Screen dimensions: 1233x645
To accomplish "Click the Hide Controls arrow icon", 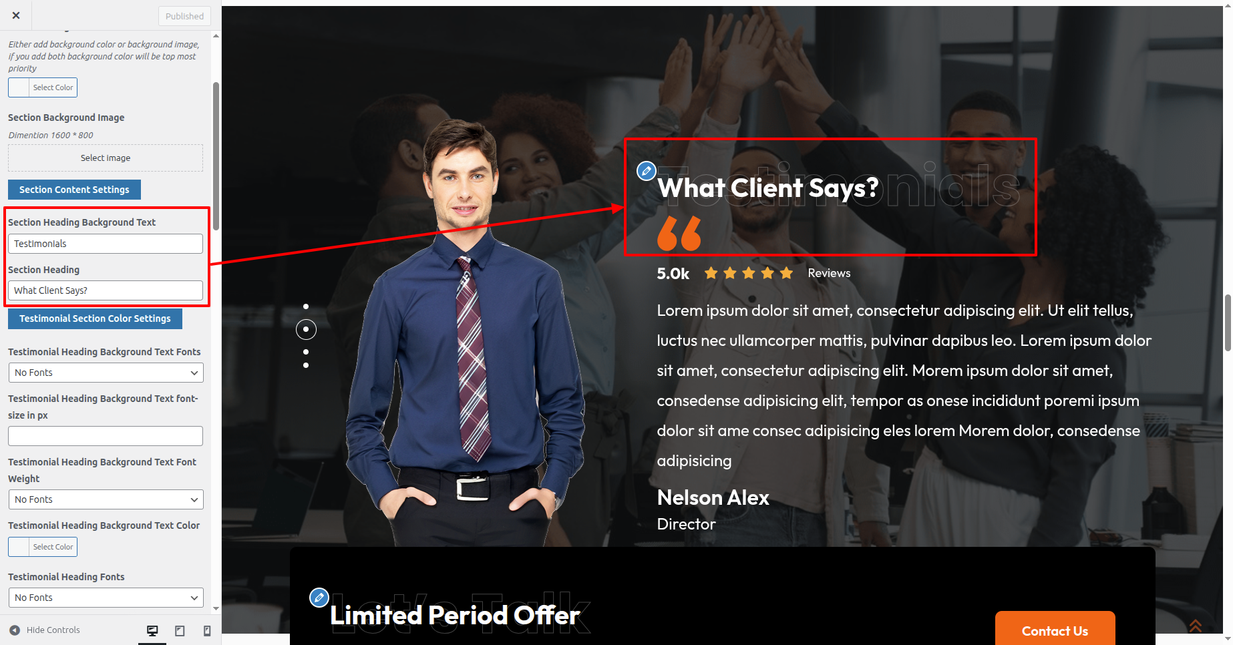I will [15, 630].
